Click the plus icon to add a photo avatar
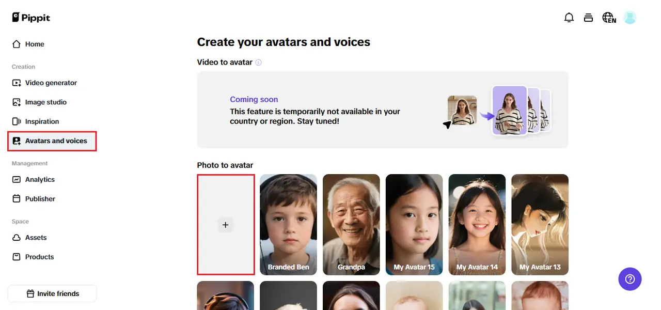 225,225
